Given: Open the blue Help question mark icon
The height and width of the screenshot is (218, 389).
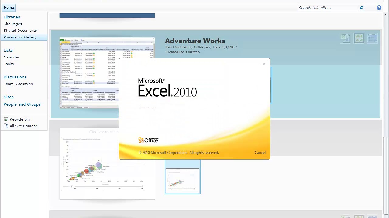Looking at the screenshot, I should tap(379, 8).
